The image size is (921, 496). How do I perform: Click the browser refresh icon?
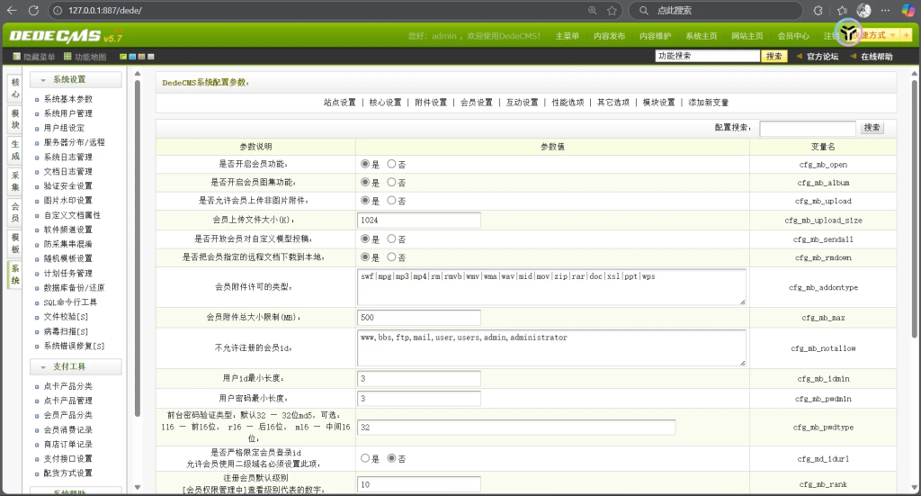click(33, 10)
